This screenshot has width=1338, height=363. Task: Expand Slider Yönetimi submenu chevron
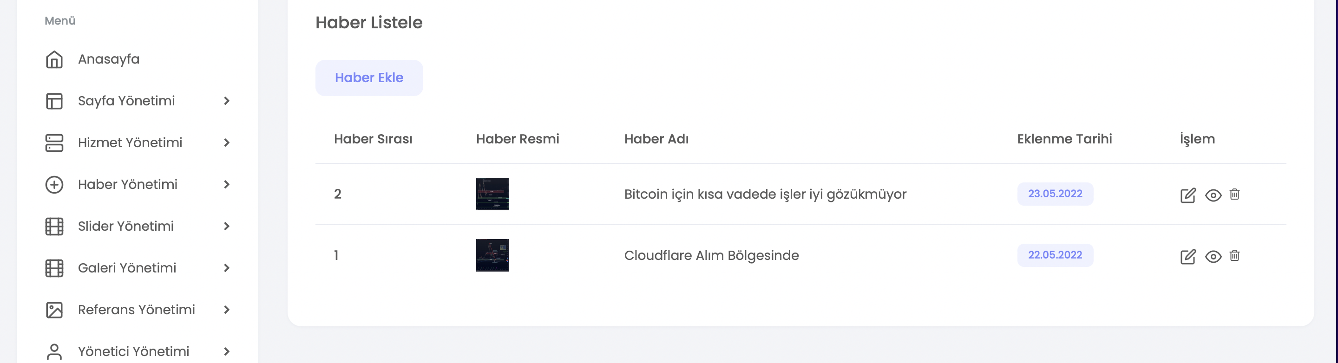(226, 227)
